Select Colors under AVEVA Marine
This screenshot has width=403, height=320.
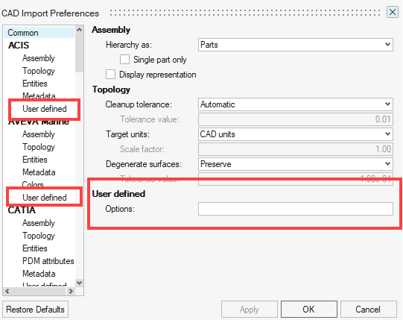click(x=33, y=184)
